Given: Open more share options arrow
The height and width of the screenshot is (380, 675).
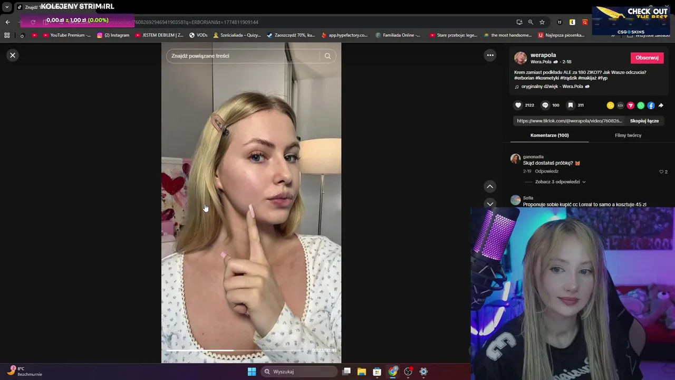Looking at the screenshot, I should point(661,106).
